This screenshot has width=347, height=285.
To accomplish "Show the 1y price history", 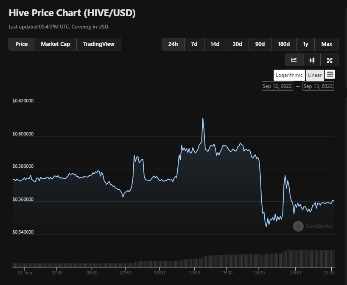I will point(305,44).
